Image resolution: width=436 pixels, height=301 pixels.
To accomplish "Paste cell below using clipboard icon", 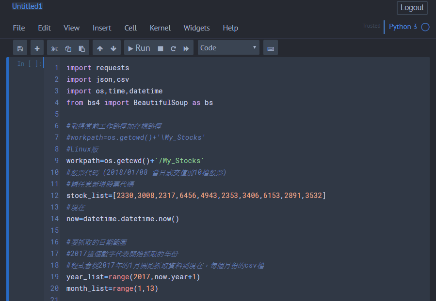I will click(82, 48).
